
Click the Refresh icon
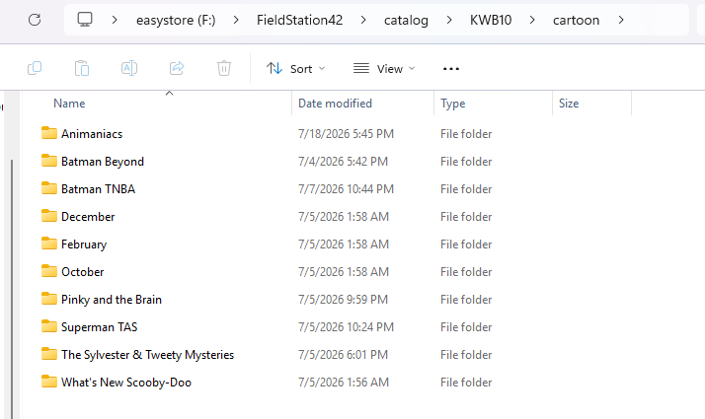pyautogui.click(x=35, y=20)
